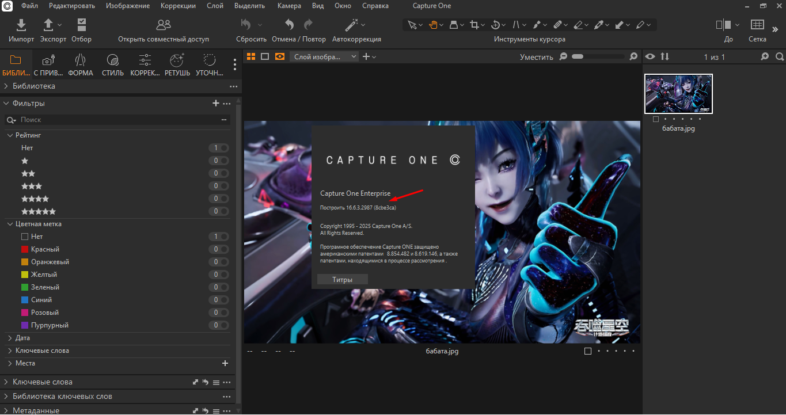
Task: Switch to the РЕТУШЬ tool tab
Action: pos(177,65)
